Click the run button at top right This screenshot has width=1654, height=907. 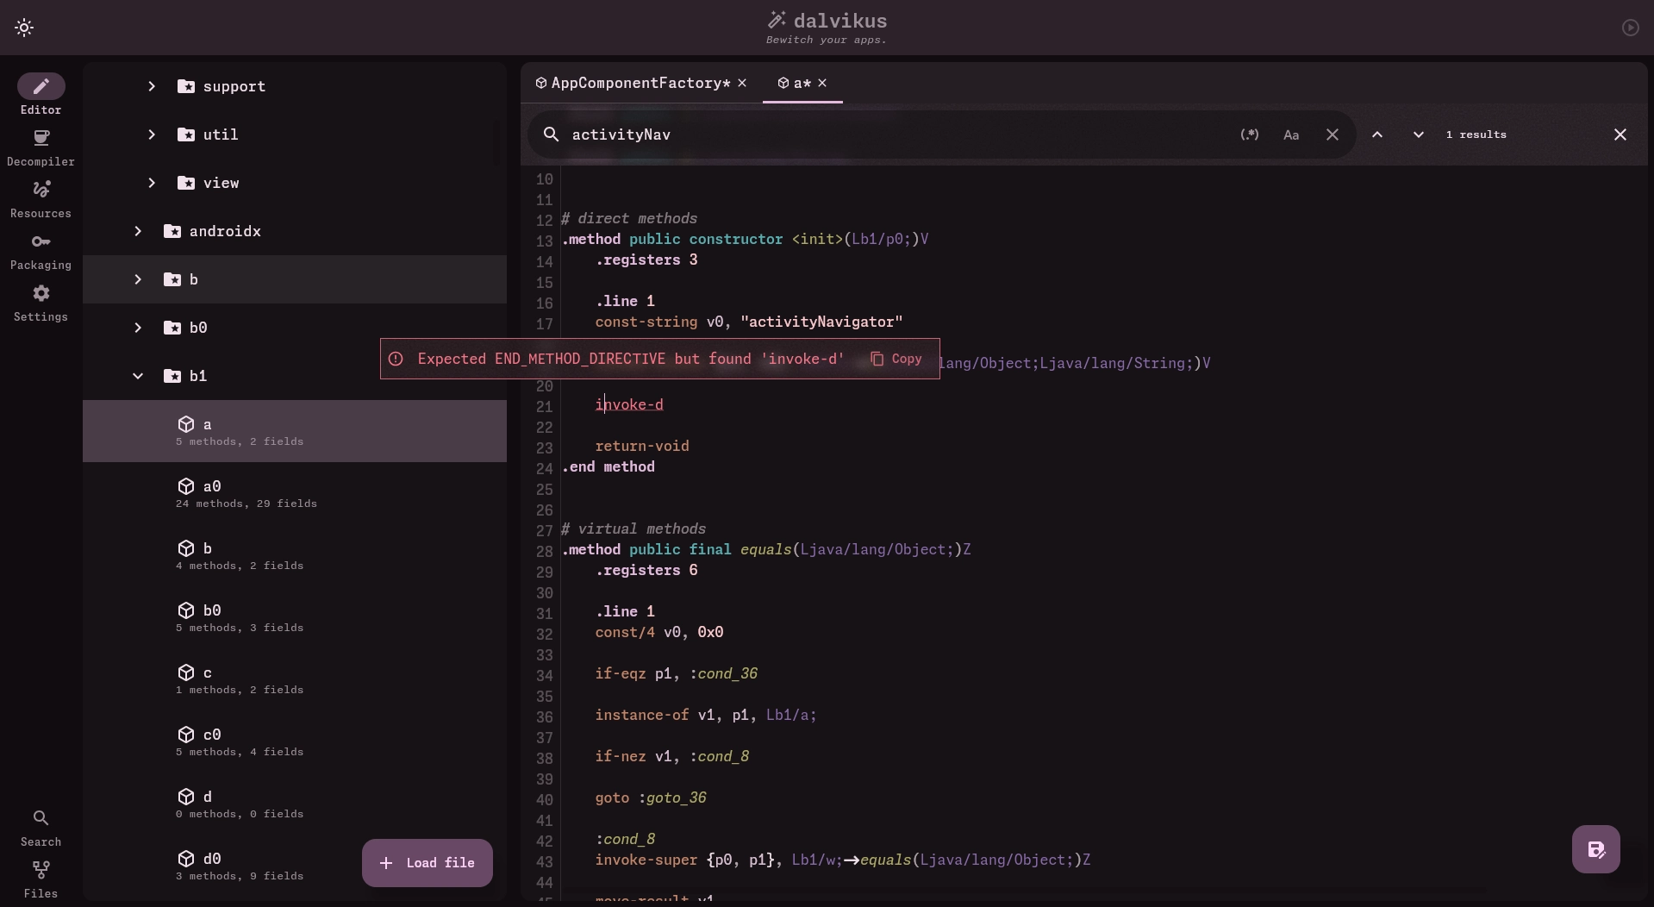point(1630,28)
